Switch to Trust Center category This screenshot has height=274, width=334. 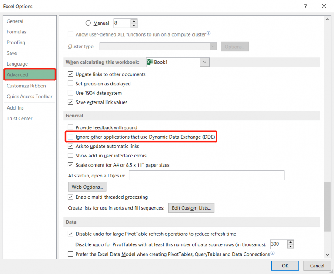[20, 118]
